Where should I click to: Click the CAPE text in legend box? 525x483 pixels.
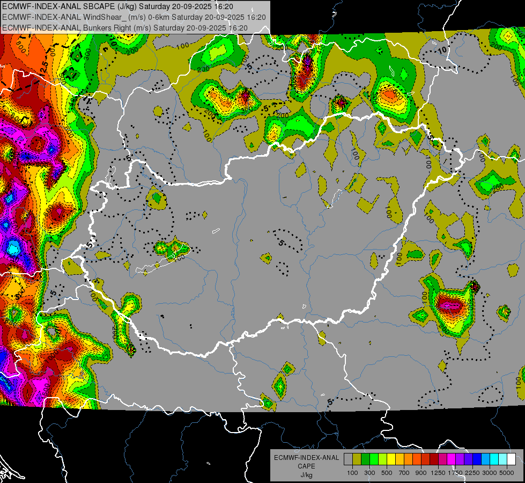click(x=306, y=466)
